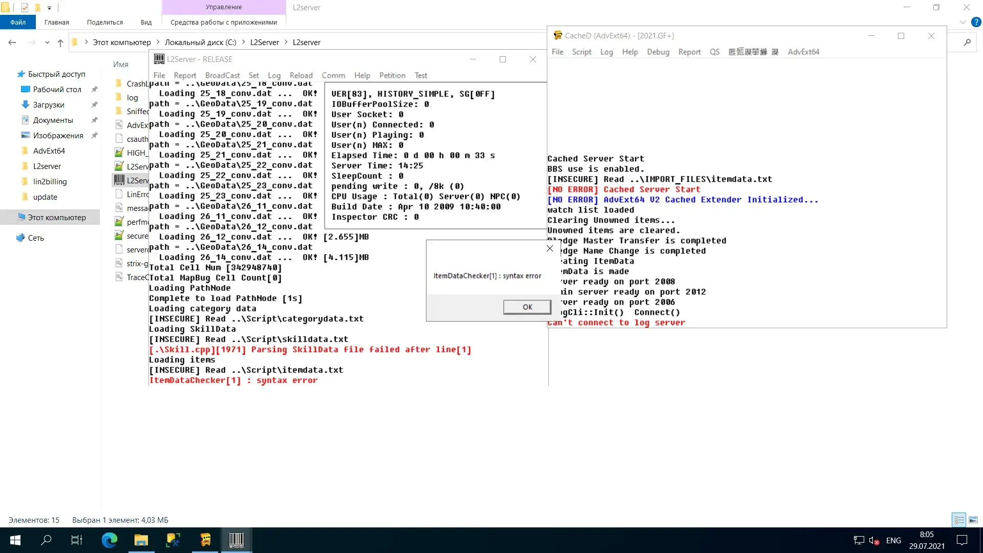983x553 pixels.
Task: Click L2Server breadcrumb in address bar
Action: (x=265, y=42)
